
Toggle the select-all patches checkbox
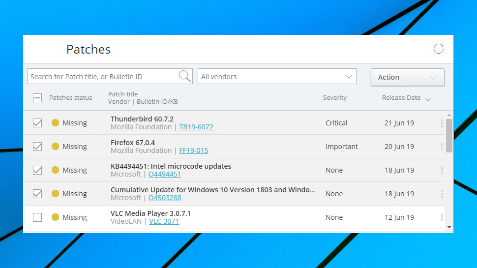(x=37, y=98)
